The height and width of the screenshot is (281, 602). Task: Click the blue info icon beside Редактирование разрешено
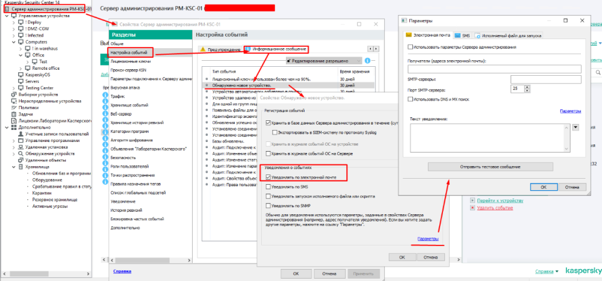(x=367, y=61)
